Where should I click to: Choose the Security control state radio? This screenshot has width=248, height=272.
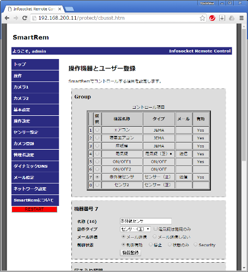point(195,245)
